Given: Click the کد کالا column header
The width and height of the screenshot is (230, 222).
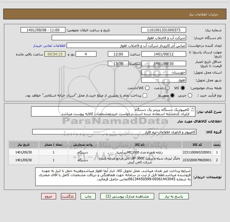Looking at the screenshot, I should tap(197, 145).
